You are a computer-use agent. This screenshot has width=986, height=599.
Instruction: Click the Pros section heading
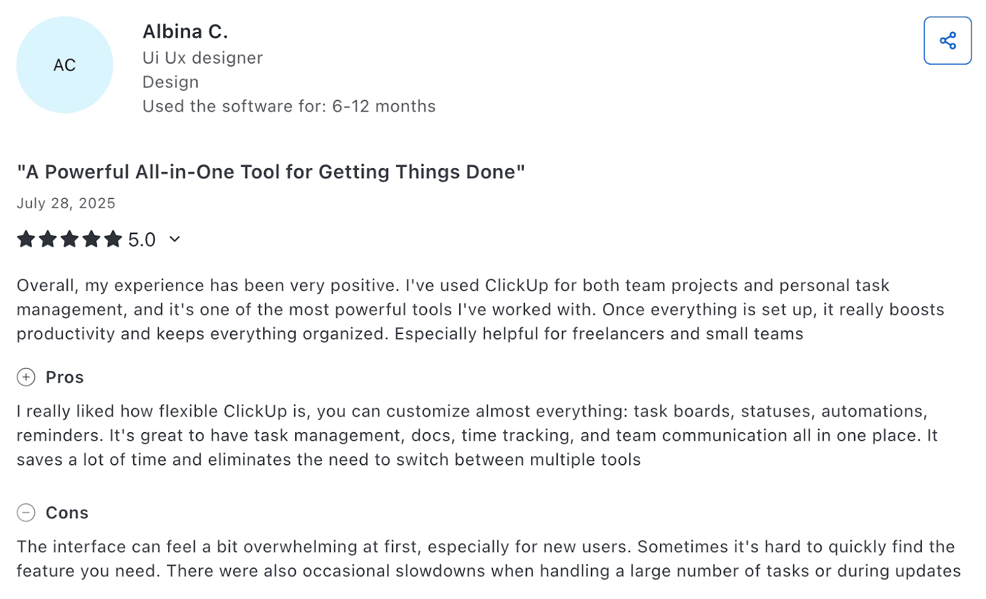(65, 377)
